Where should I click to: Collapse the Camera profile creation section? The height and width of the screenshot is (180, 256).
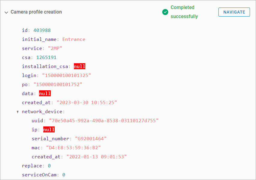click(x=6, y=12)
